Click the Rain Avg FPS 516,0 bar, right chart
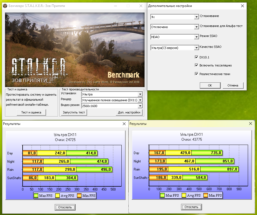Viewport: 257px width, 215px height. [184, 169]
